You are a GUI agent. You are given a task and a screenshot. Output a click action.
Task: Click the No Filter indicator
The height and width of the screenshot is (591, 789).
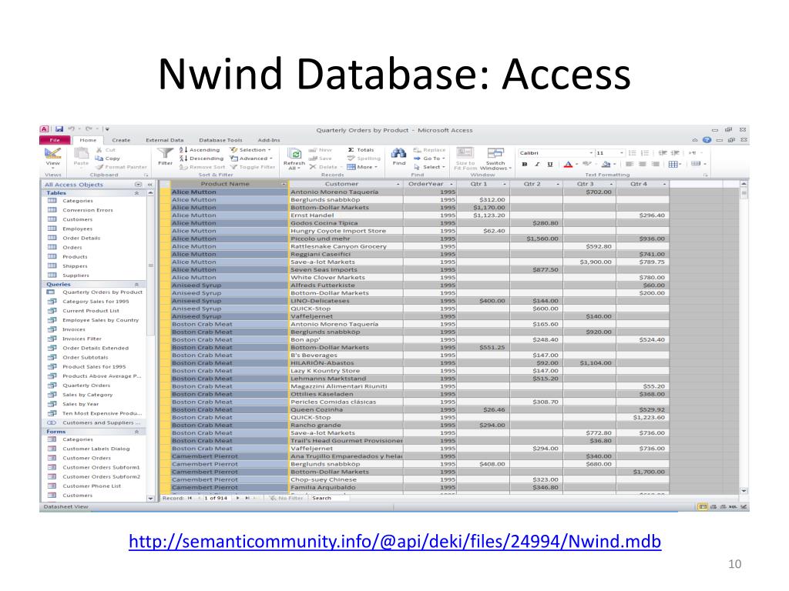(x=286, y=498)
